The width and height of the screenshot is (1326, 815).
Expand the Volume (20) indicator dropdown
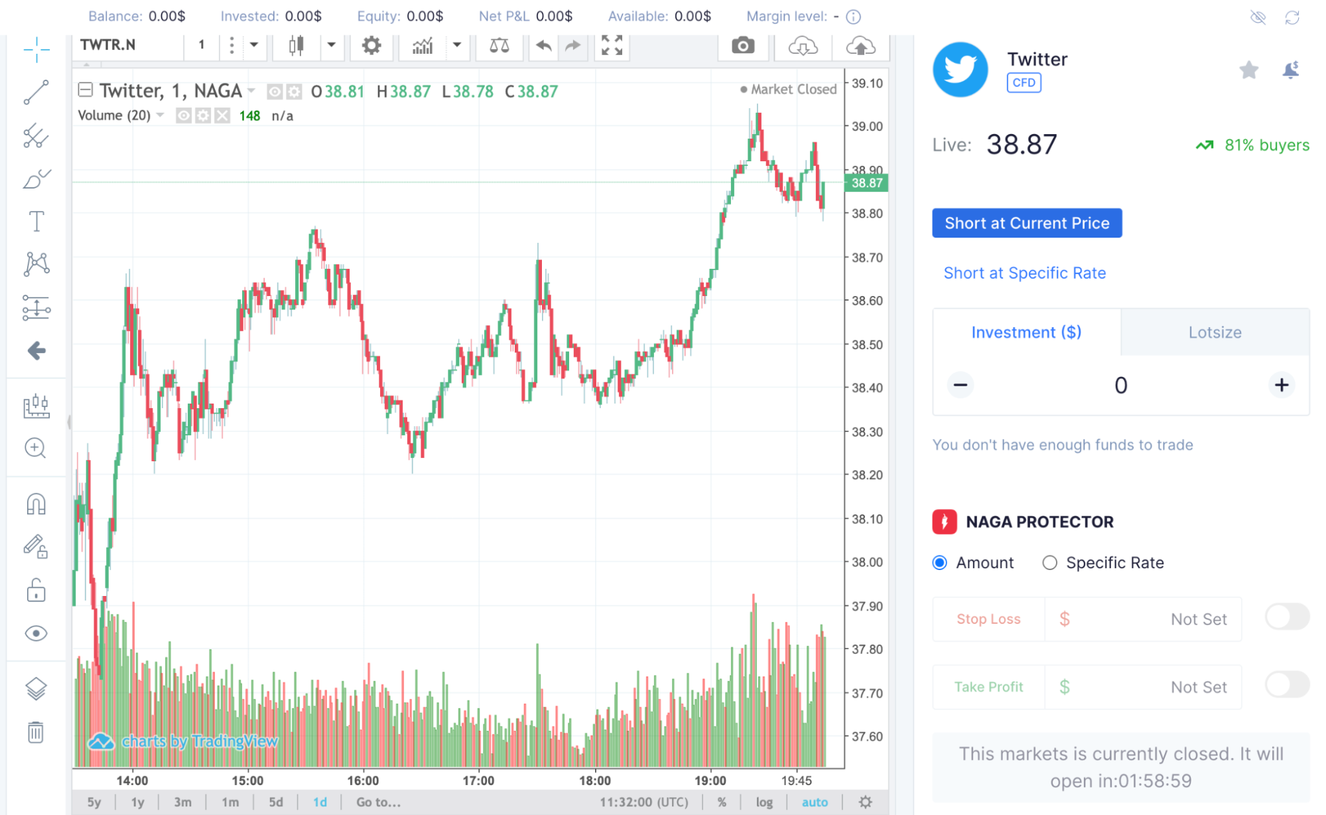[160, 115]
